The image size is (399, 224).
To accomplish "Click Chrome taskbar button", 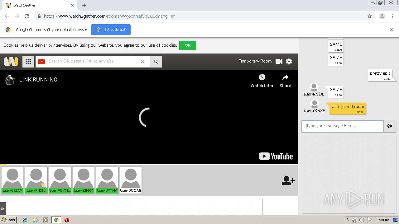I will coord(56,220).
